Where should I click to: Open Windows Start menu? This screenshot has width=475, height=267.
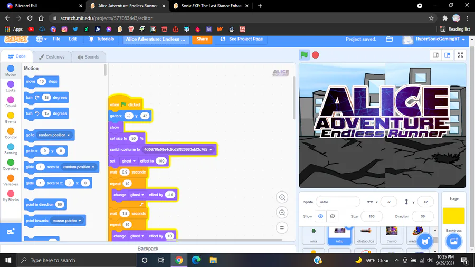(x=8, y=260)
